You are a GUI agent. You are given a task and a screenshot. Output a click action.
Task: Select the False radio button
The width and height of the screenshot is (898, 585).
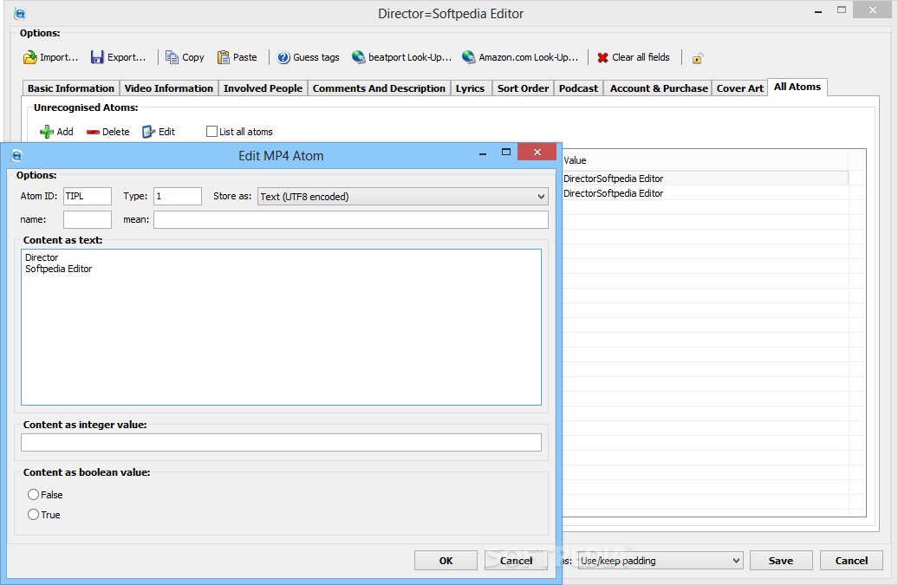[x=33, y=495]
